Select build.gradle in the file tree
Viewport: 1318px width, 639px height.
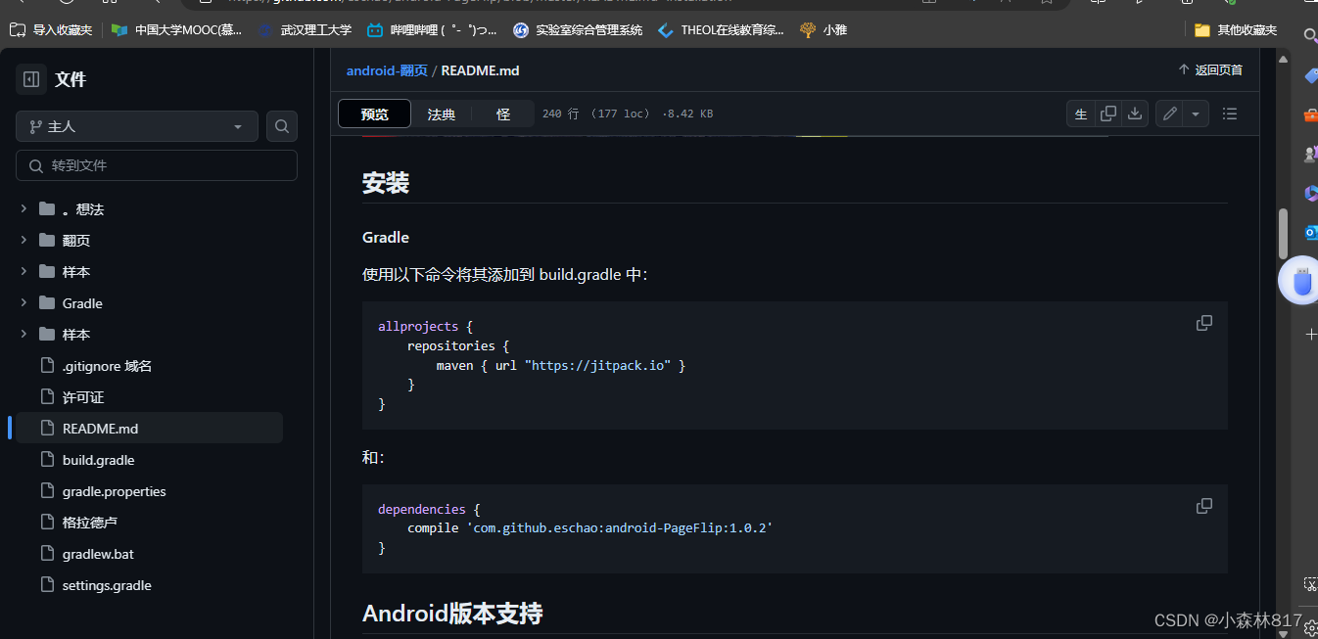coord(98,459)
